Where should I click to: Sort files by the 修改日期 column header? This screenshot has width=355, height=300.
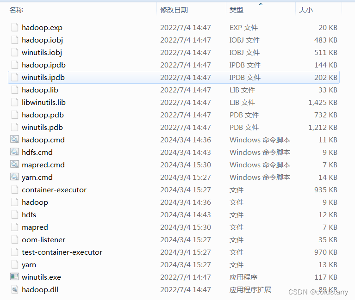[174, 10]
